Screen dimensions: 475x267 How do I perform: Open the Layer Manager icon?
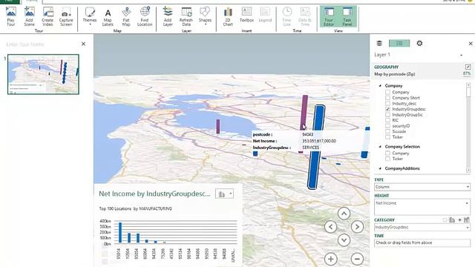[379, 43]
